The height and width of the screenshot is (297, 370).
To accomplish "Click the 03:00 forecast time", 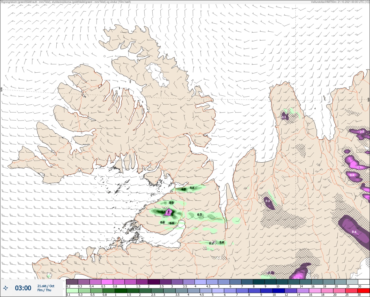I will coord(23,288).
